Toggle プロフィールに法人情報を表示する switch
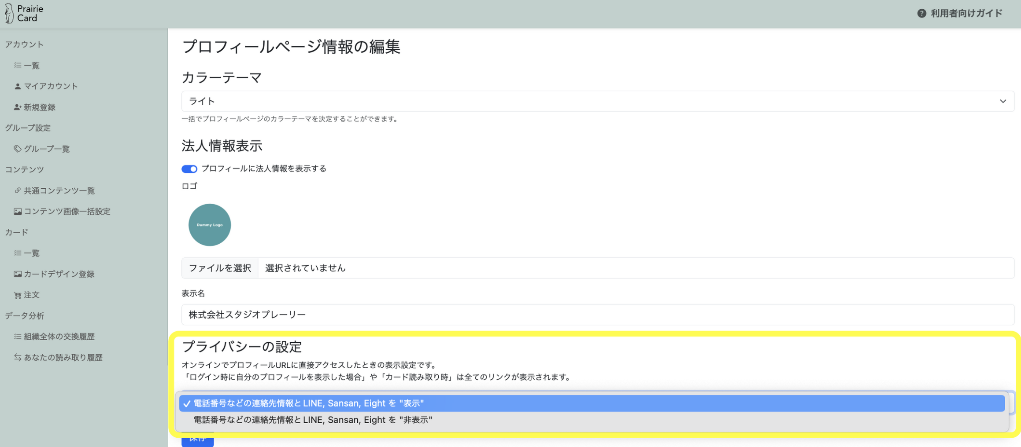 189,169
